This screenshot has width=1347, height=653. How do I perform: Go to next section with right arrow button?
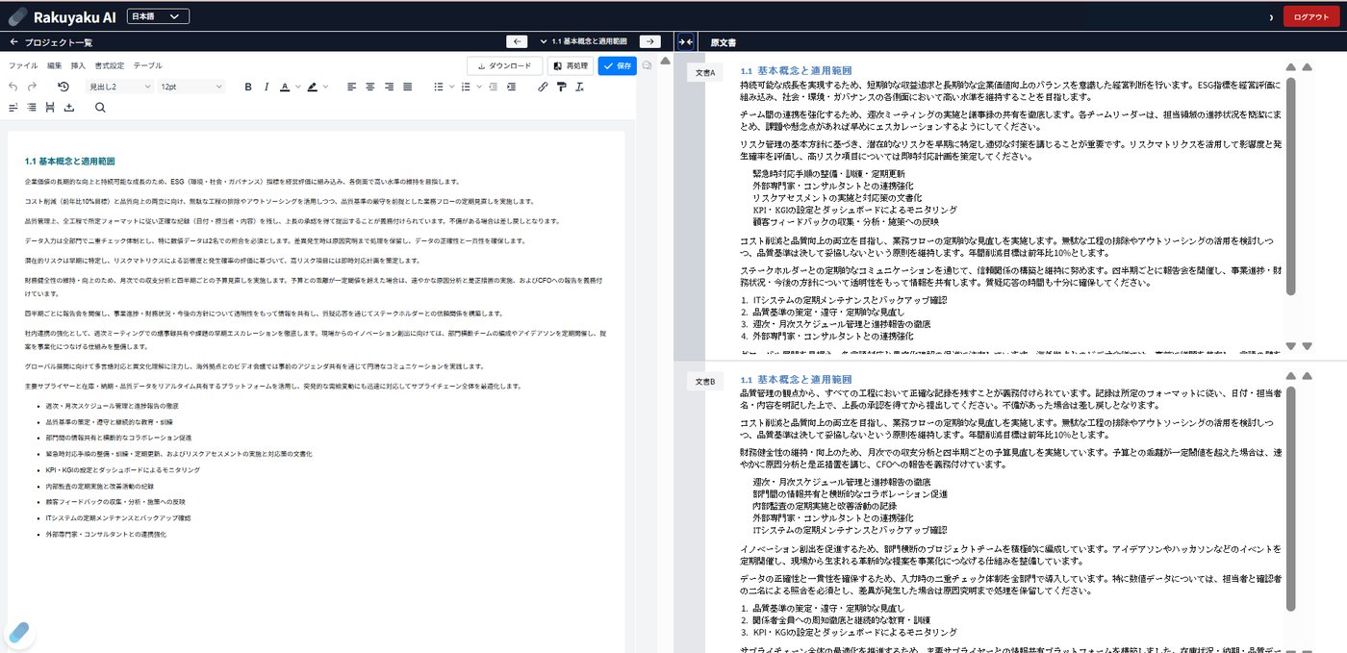[650, 41]
